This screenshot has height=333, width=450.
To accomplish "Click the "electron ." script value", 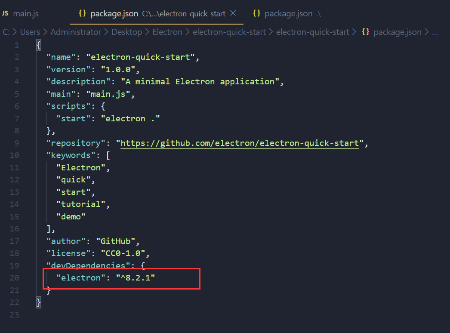I will tap(130, 119).
